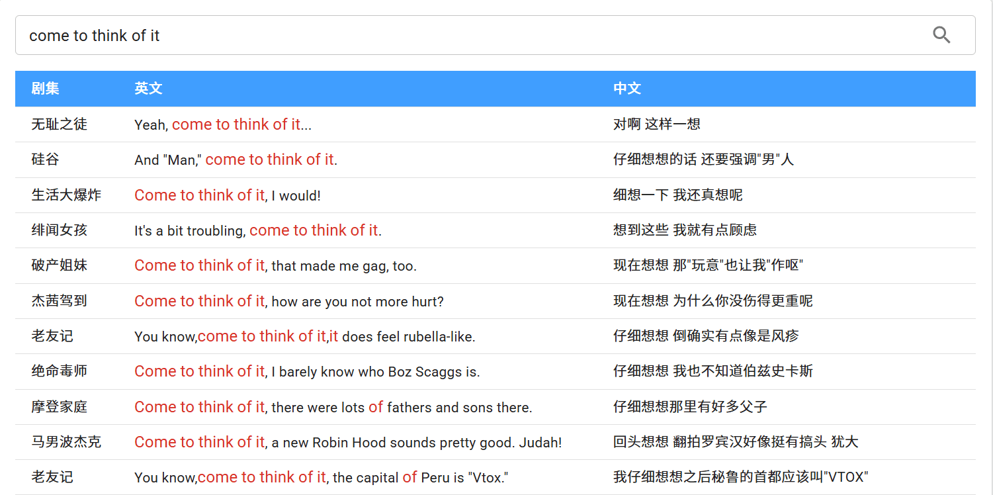This screenshot has width=993, height=495.
Task: Click the 中文 column header
Action: pos(626,89)
